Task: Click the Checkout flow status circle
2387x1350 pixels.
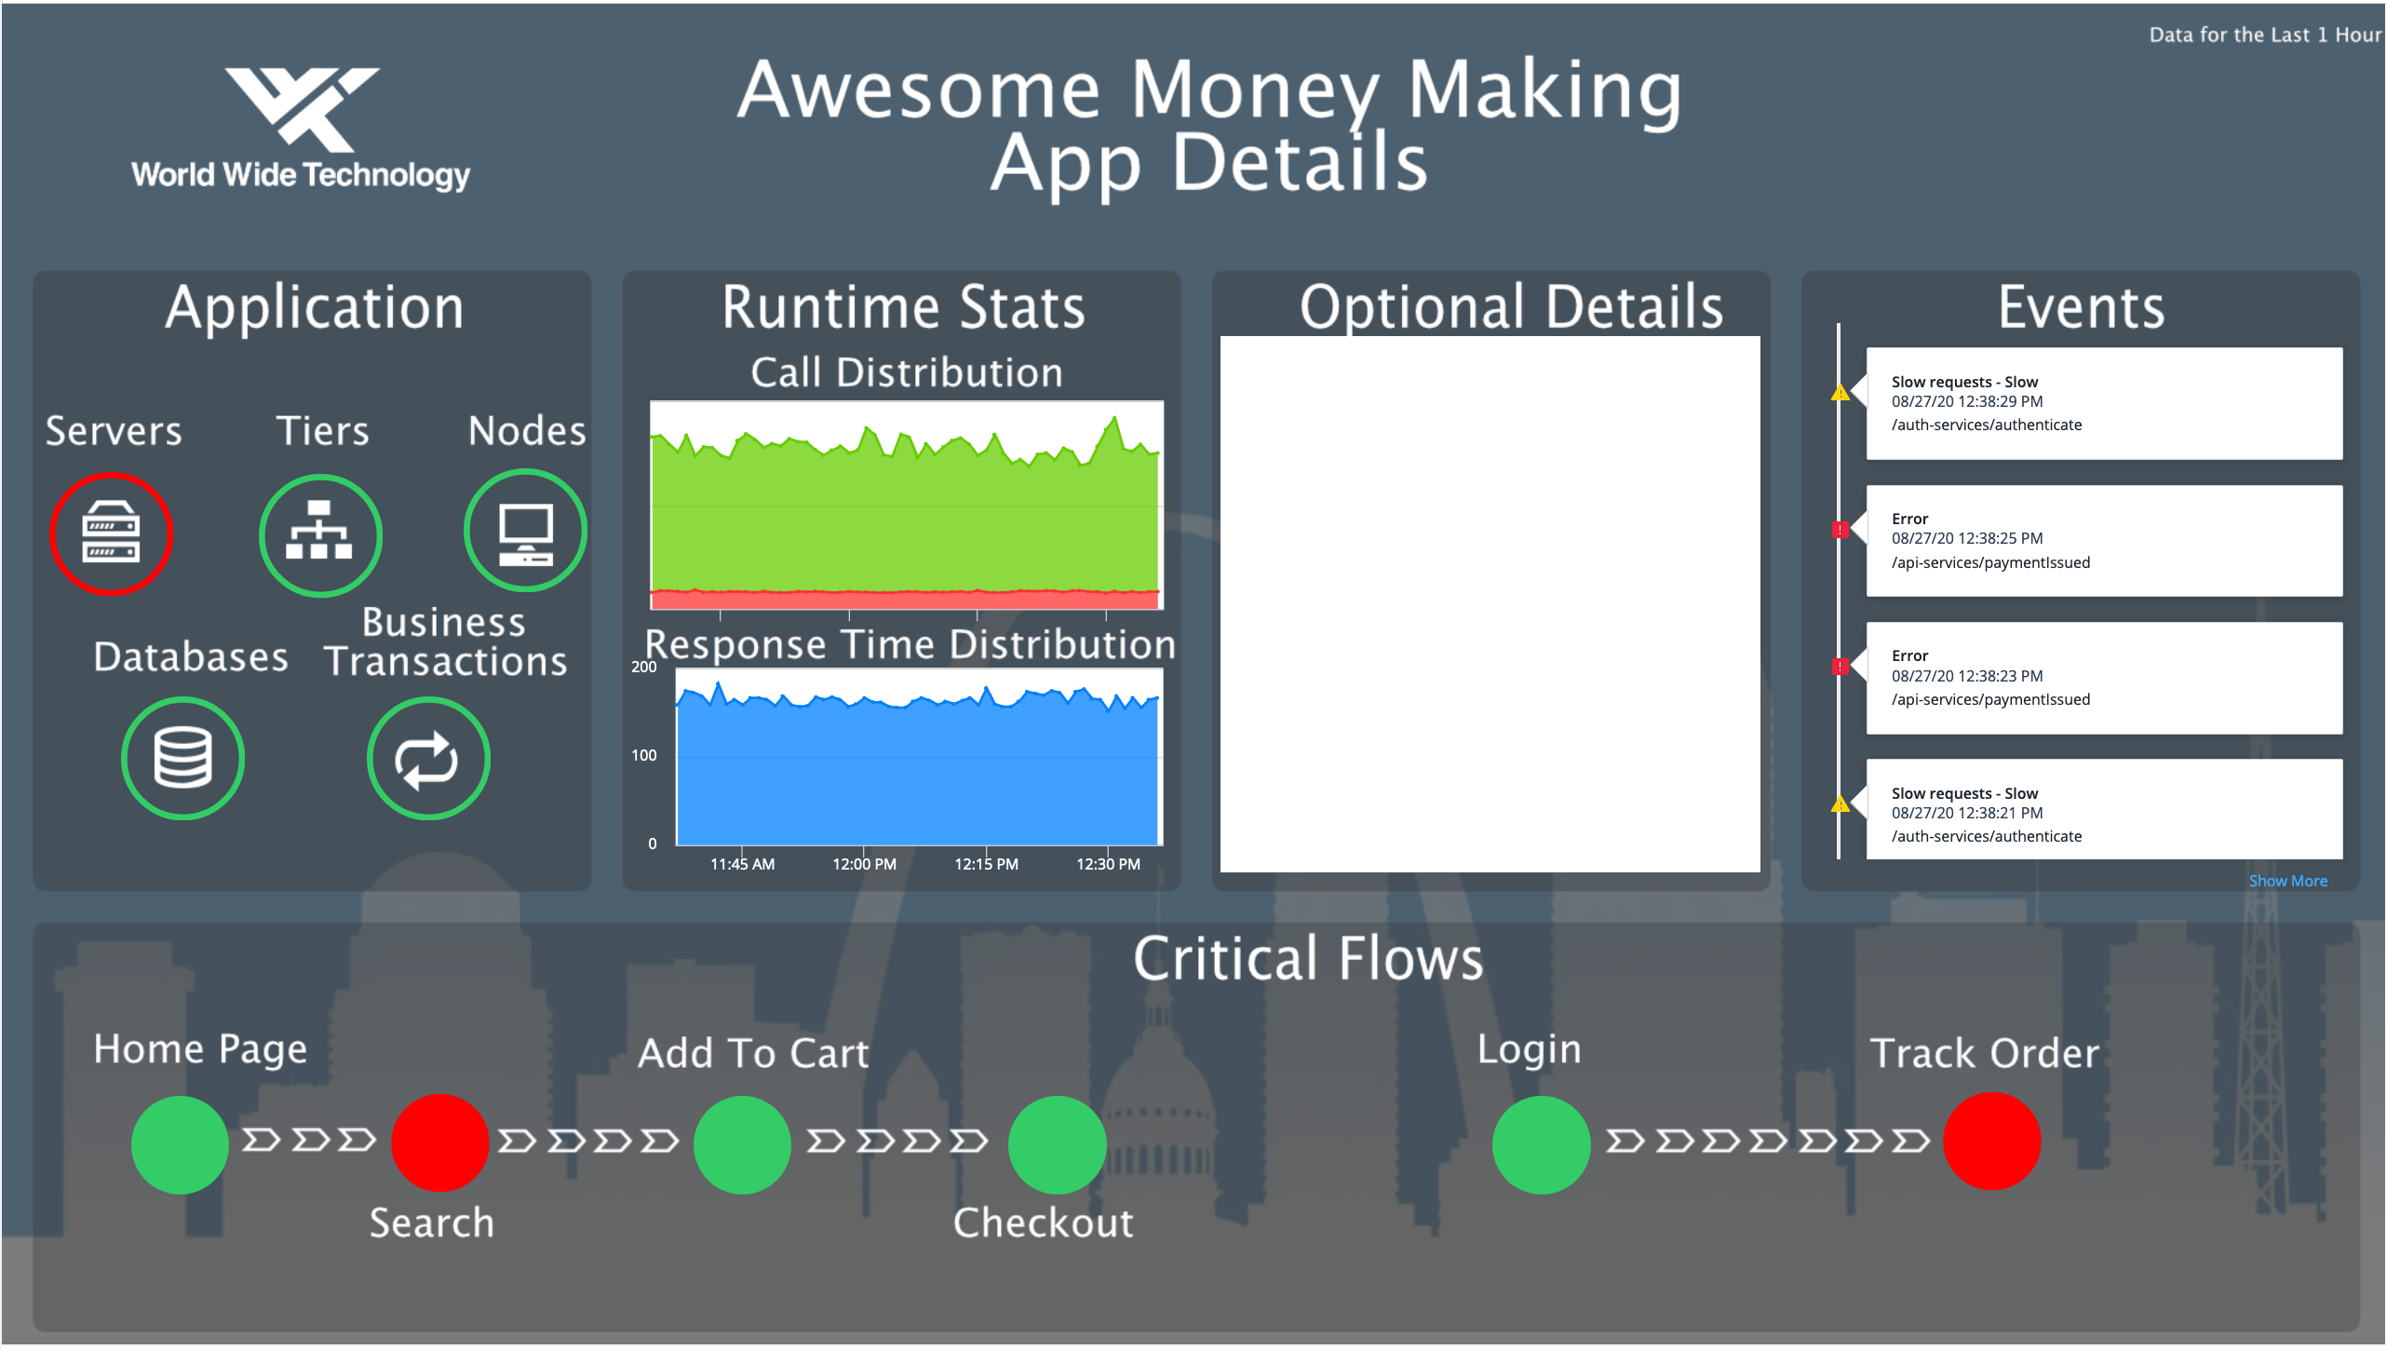Action: click(x=1057, y=1143)
